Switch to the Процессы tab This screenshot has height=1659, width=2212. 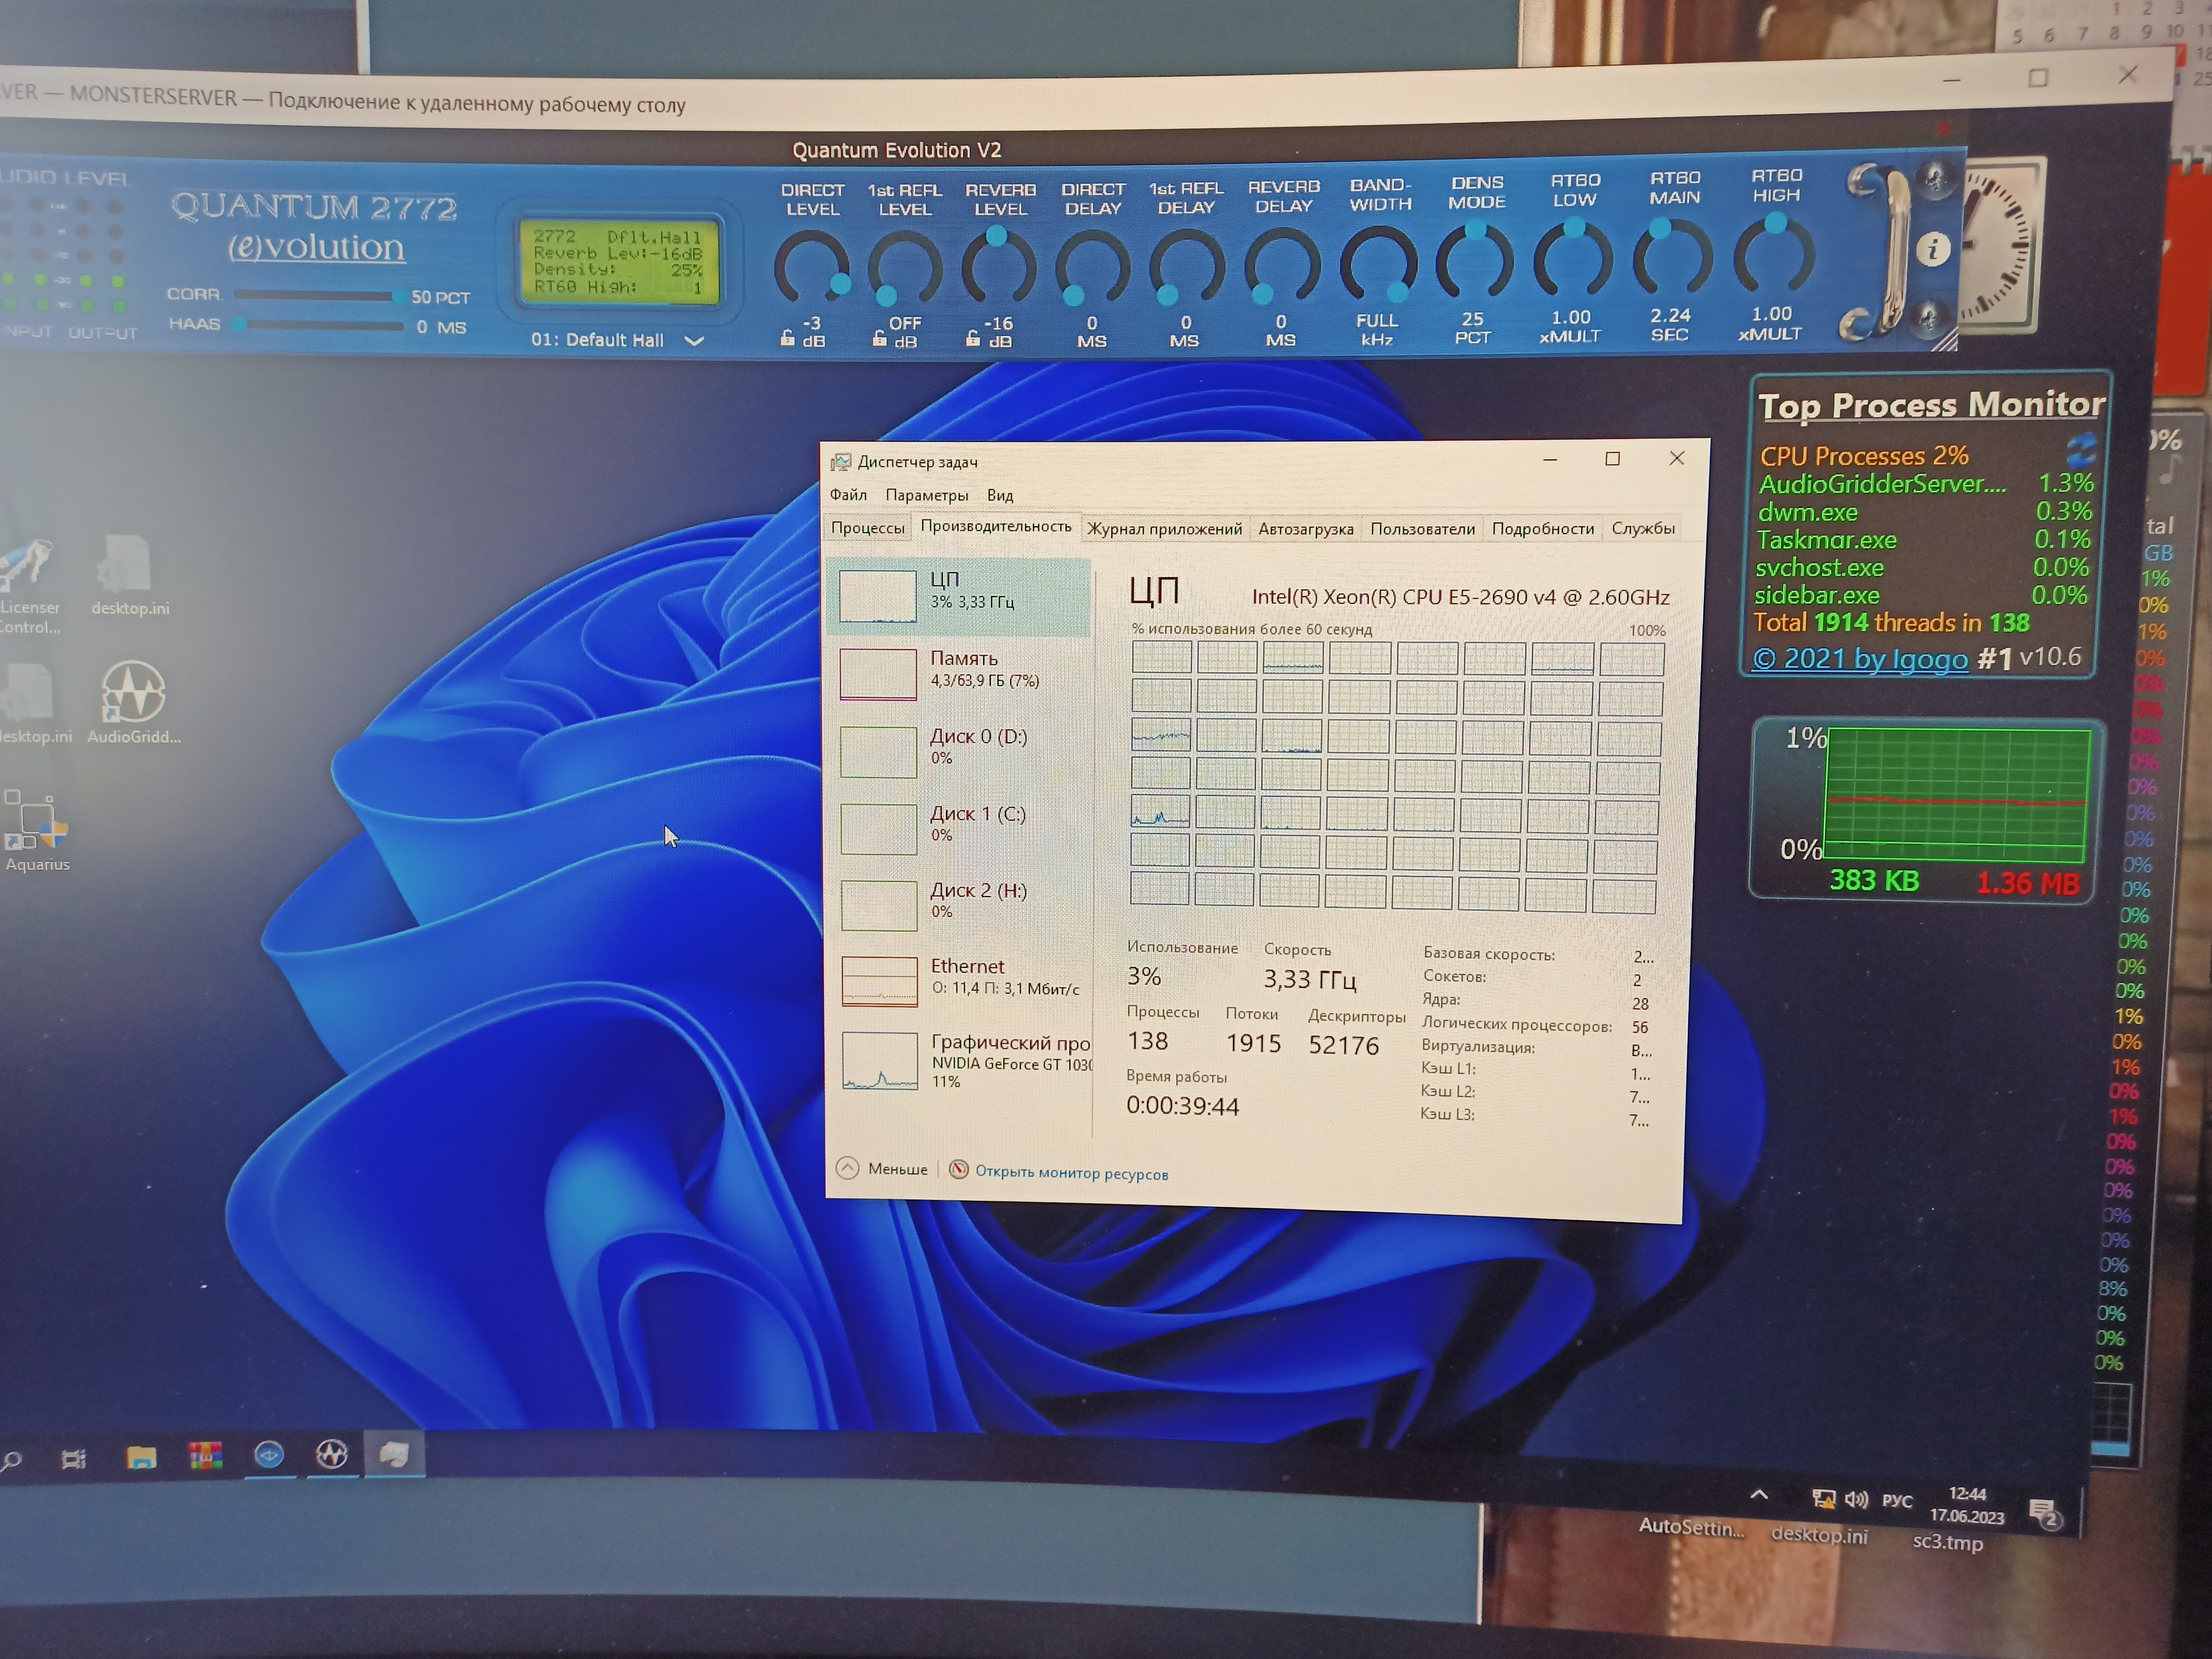coord(867,527)
